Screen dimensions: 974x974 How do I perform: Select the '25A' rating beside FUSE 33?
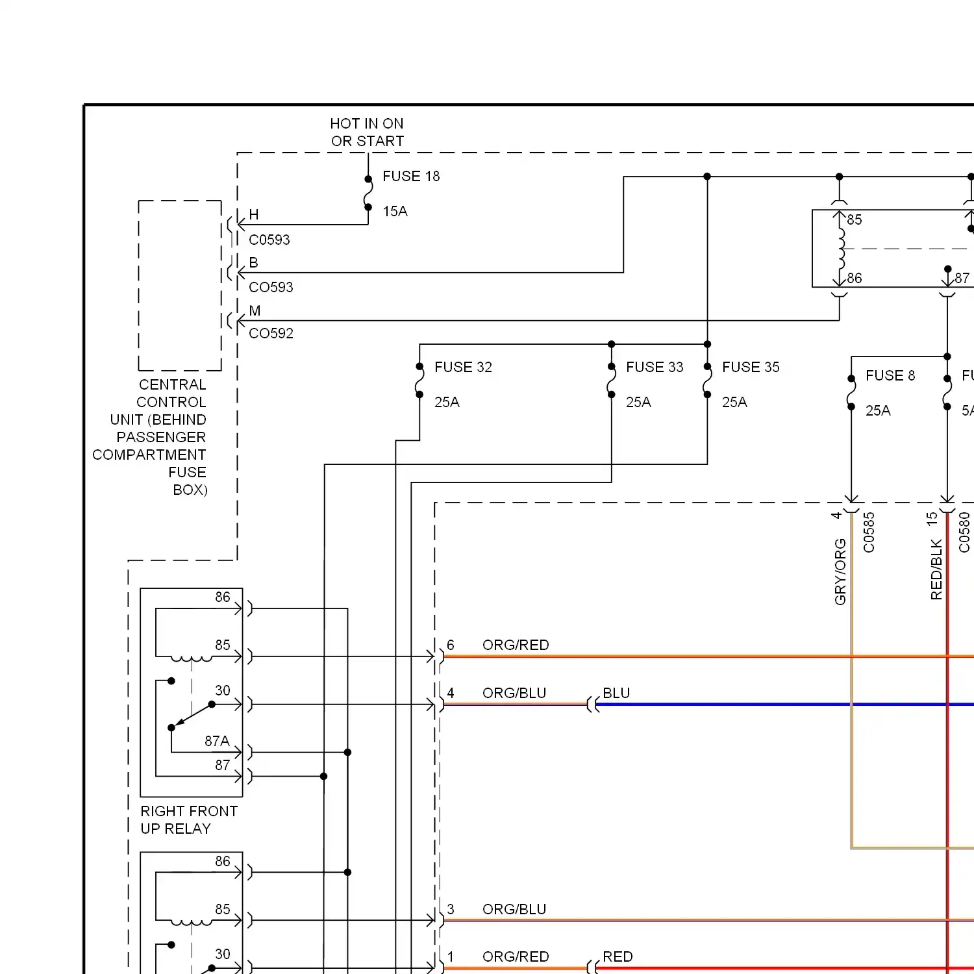pos(638,403)
